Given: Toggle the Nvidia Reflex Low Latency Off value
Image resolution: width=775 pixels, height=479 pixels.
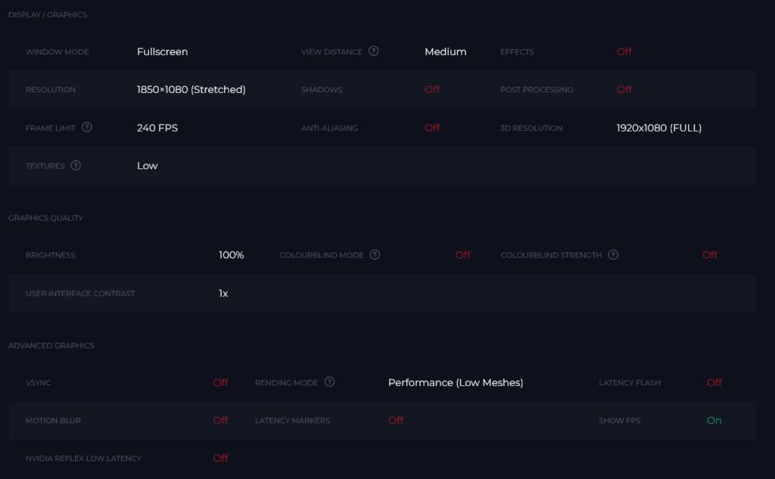Looking at the screenshot, I should (x=220, y=459).
